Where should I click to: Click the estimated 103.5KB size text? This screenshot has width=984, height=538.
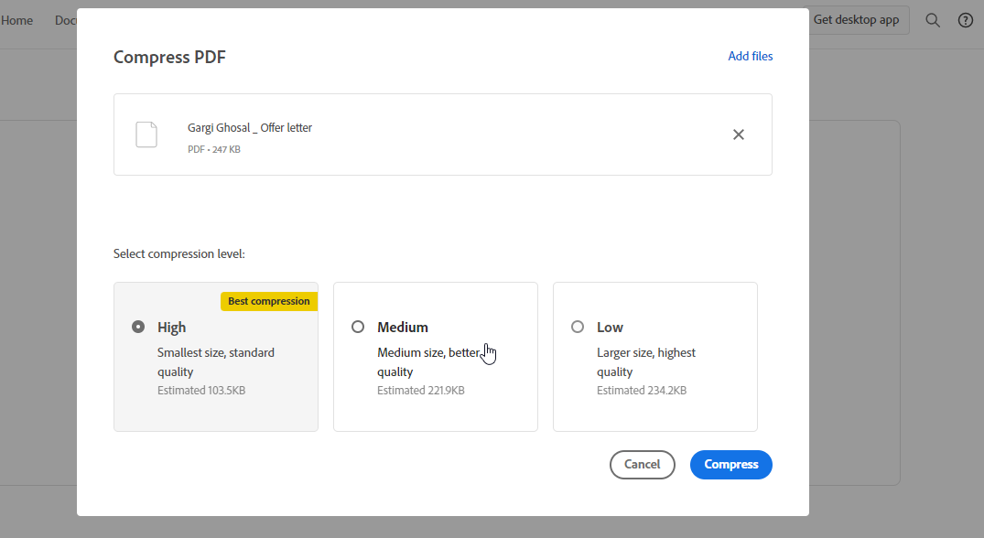(200, 390)
